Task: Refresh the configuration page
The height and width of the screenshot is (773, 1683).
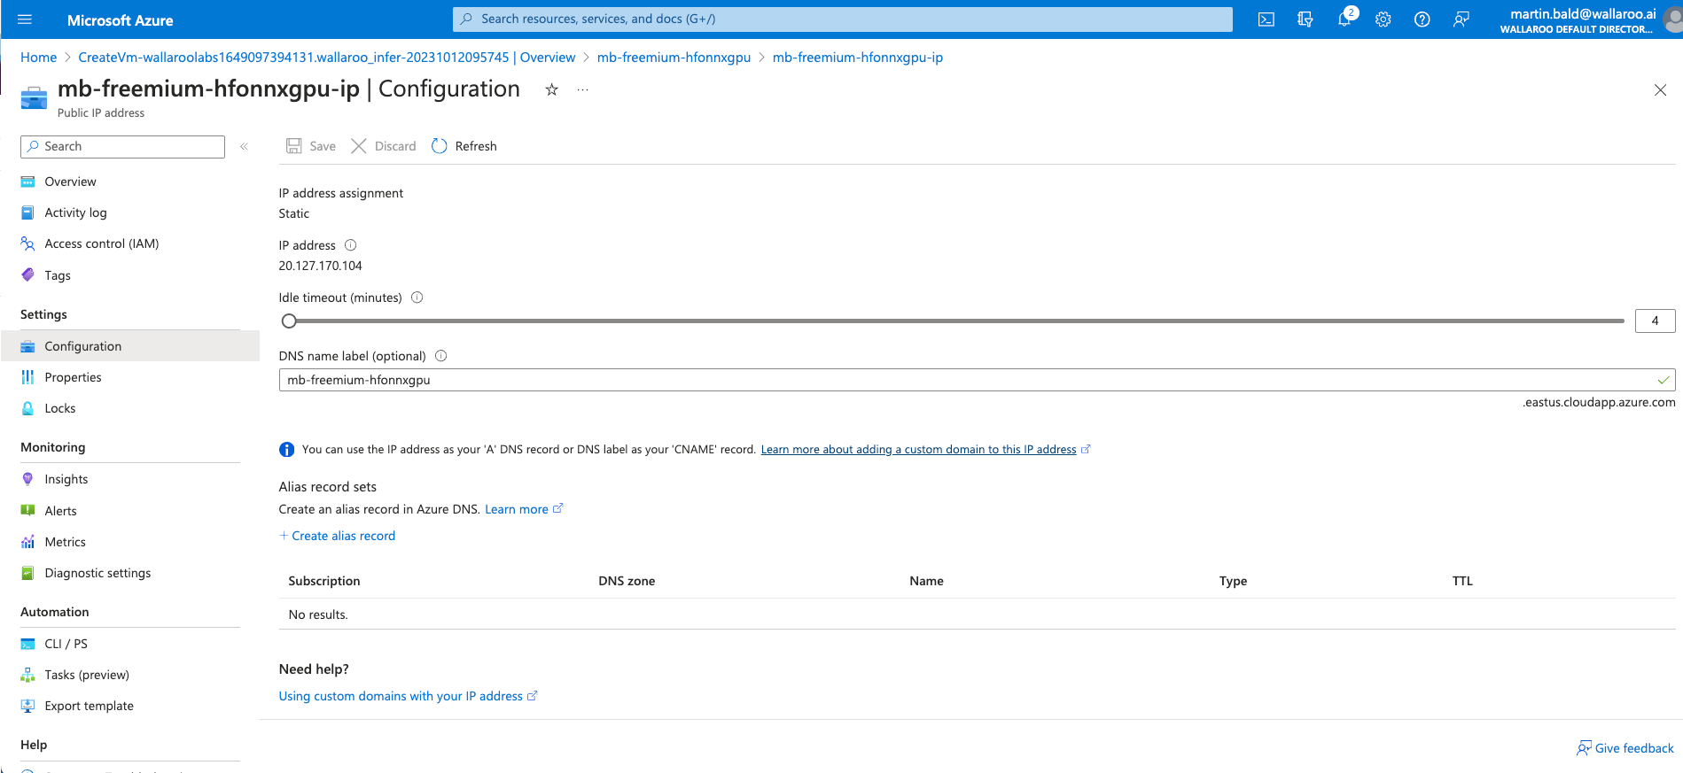Action: tap(464, 146)
